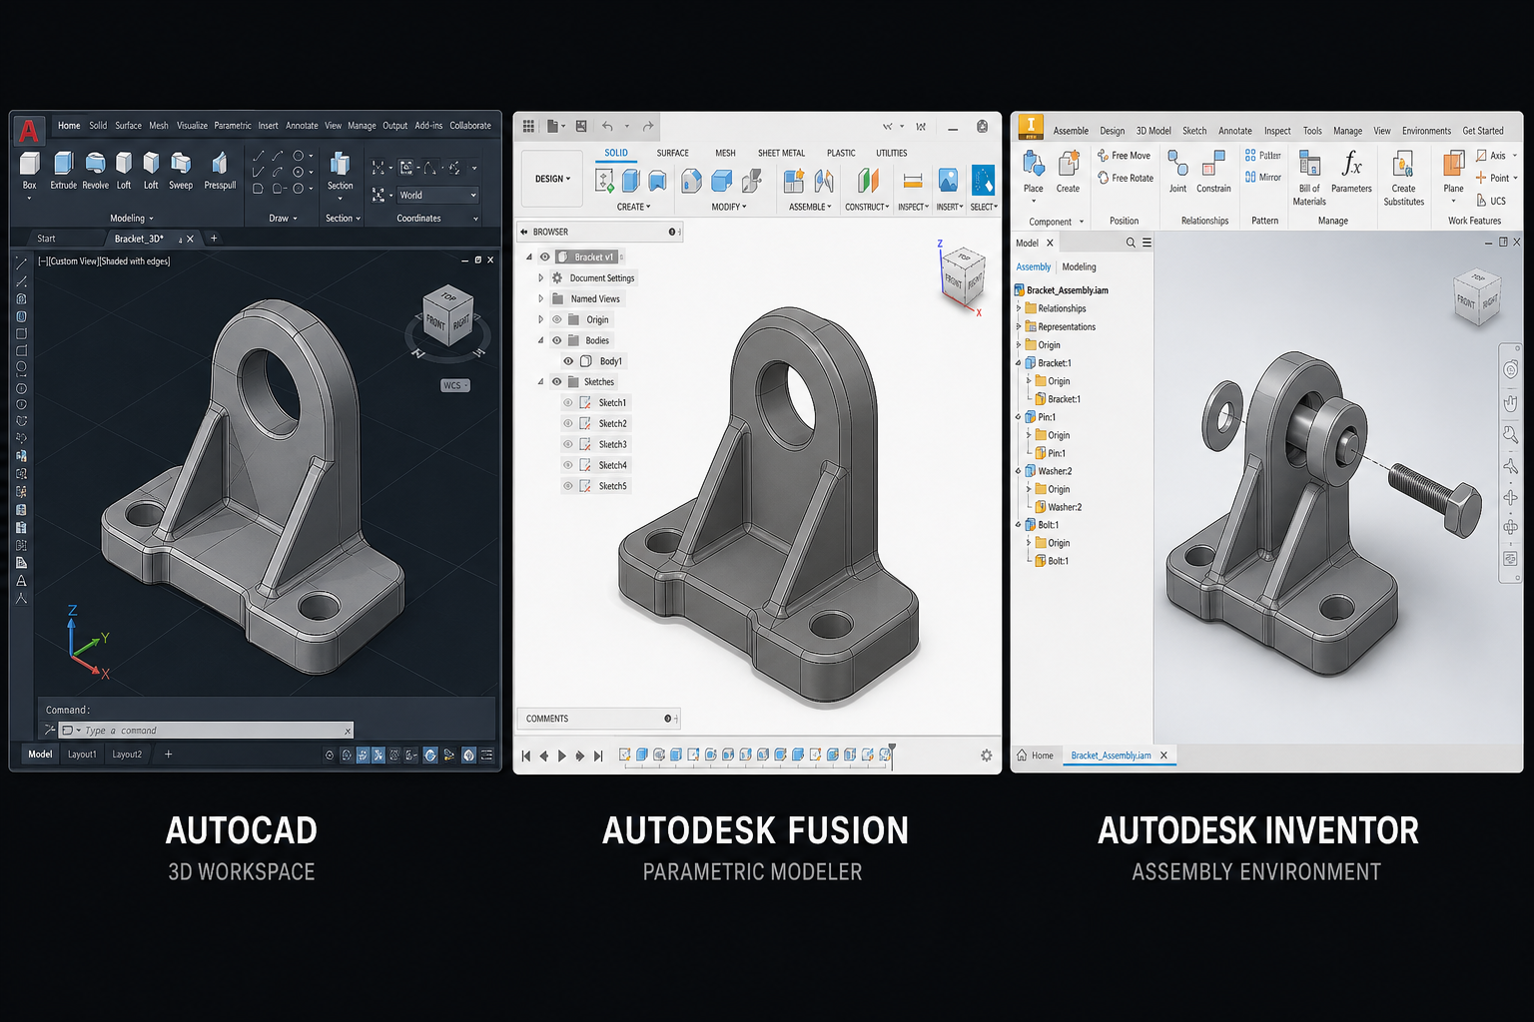Open Fusion timeline settings gear
The width and height of the screenshot is (1534, 1022).
click(986, 756)
